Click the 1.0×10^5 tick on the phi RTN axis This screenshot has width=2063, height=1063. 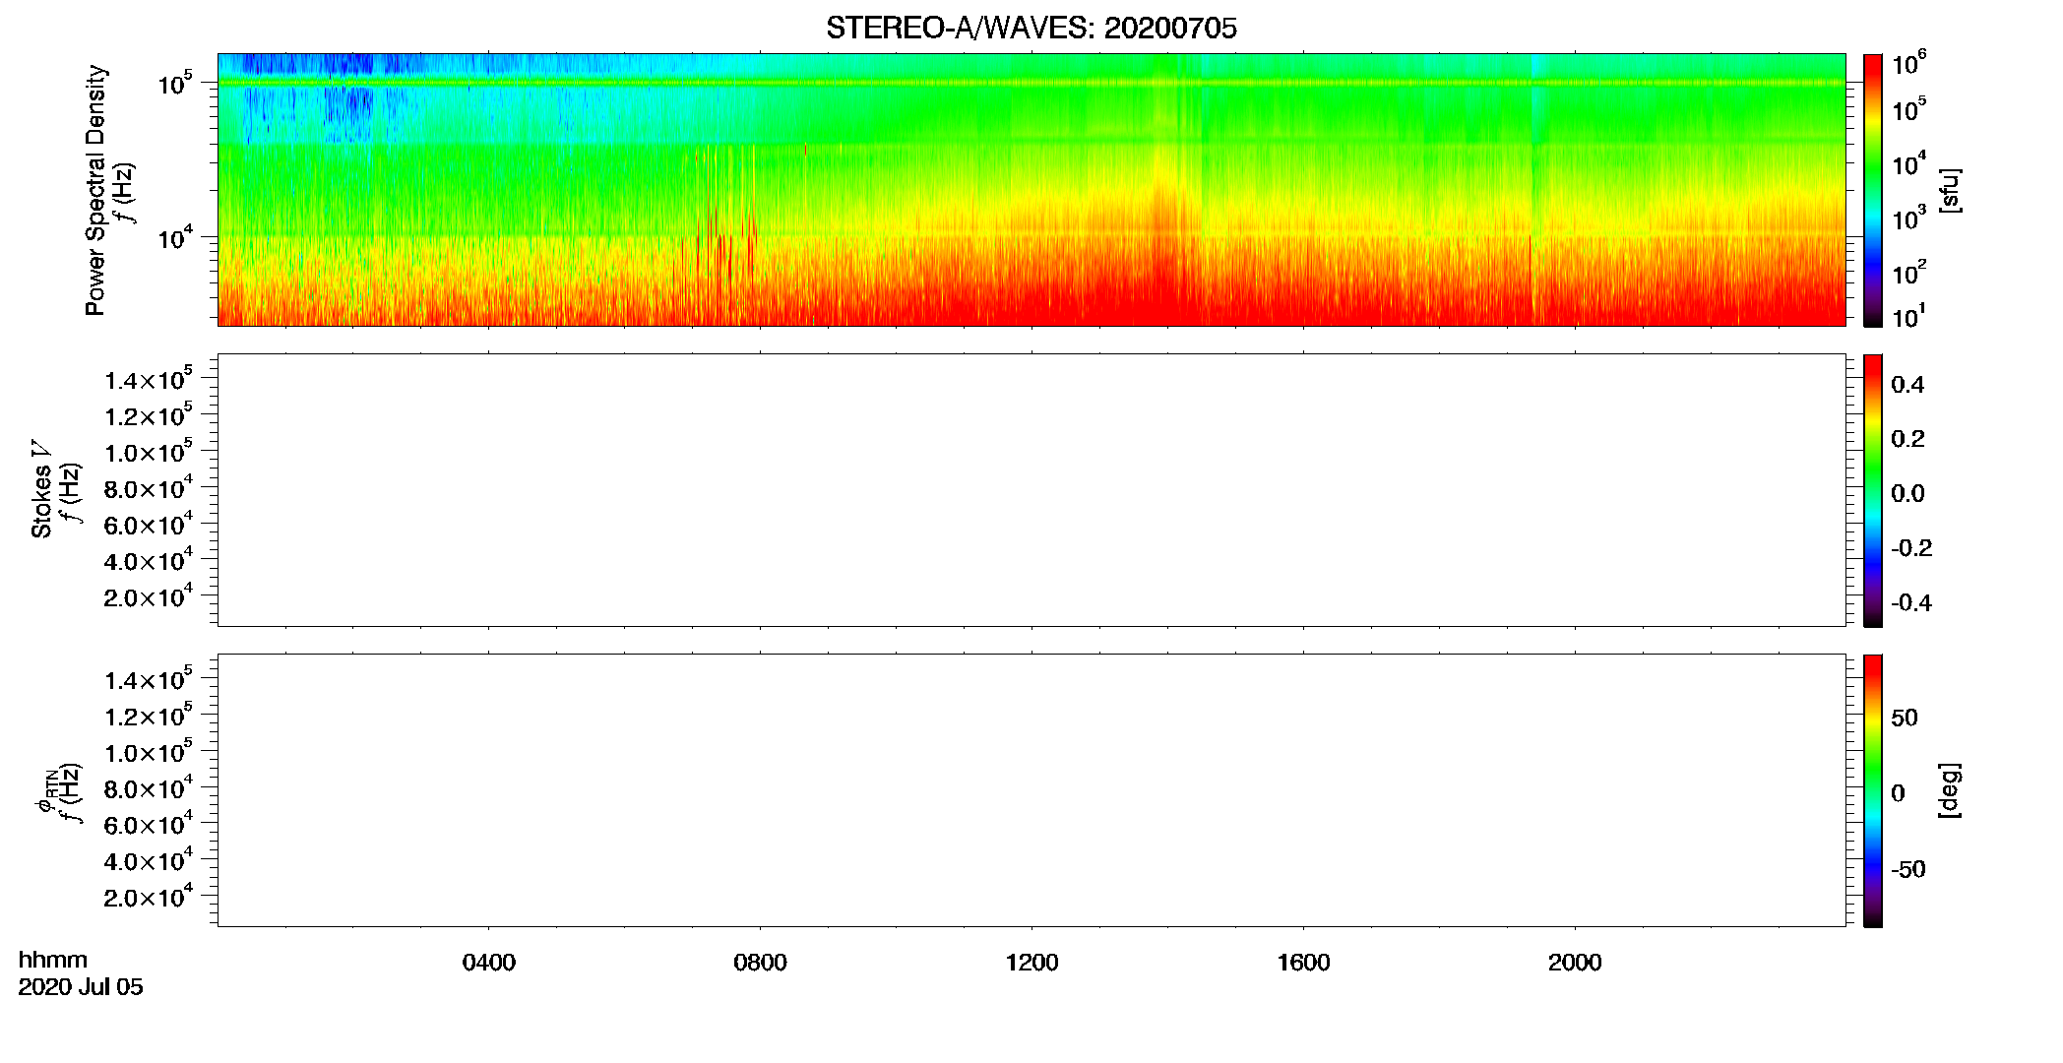pyautogui.click(x=149, y=752)
